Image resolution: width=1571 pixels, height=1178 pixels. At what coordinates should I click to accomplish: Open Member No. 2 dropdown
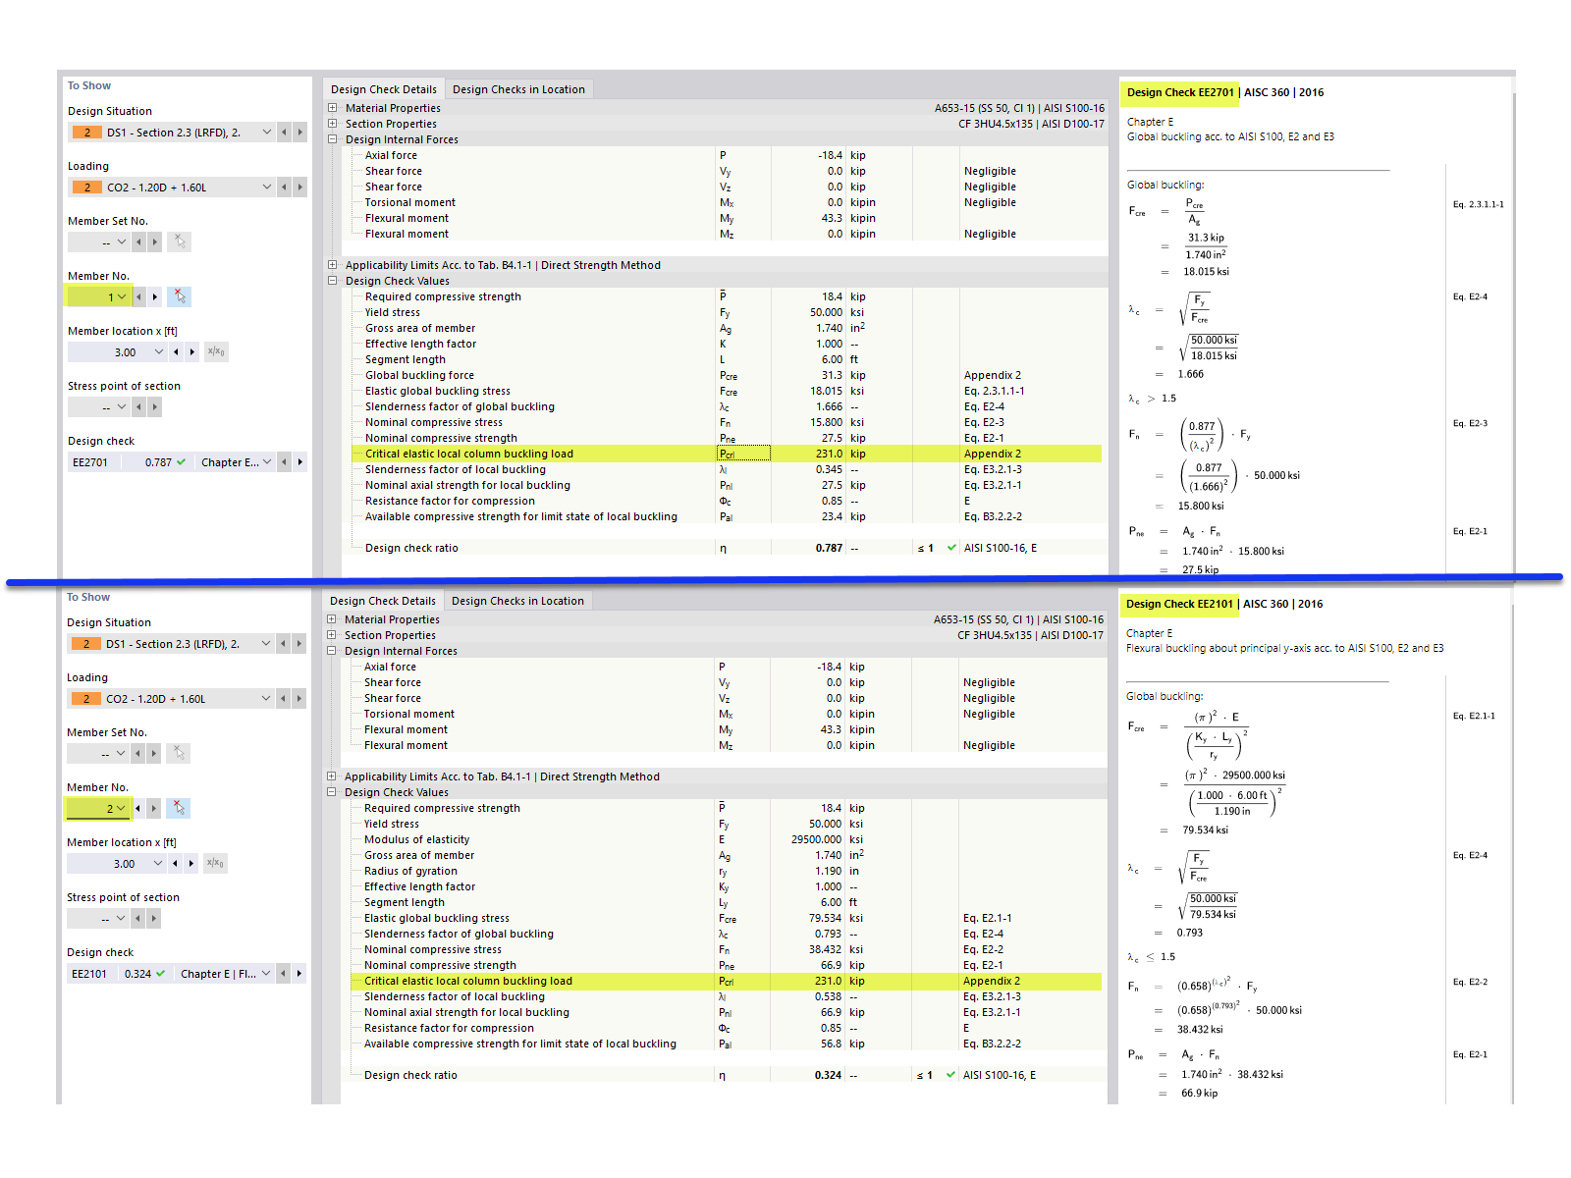(x=121, y=808)
